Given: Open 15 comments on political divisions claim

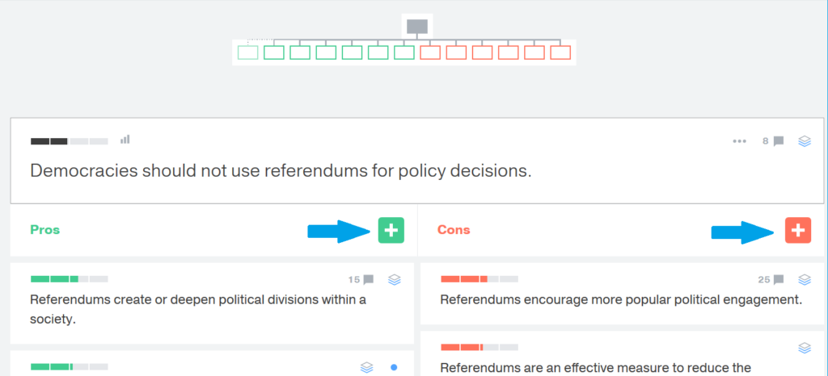Looking at the screenshot, I should point(361,280).
